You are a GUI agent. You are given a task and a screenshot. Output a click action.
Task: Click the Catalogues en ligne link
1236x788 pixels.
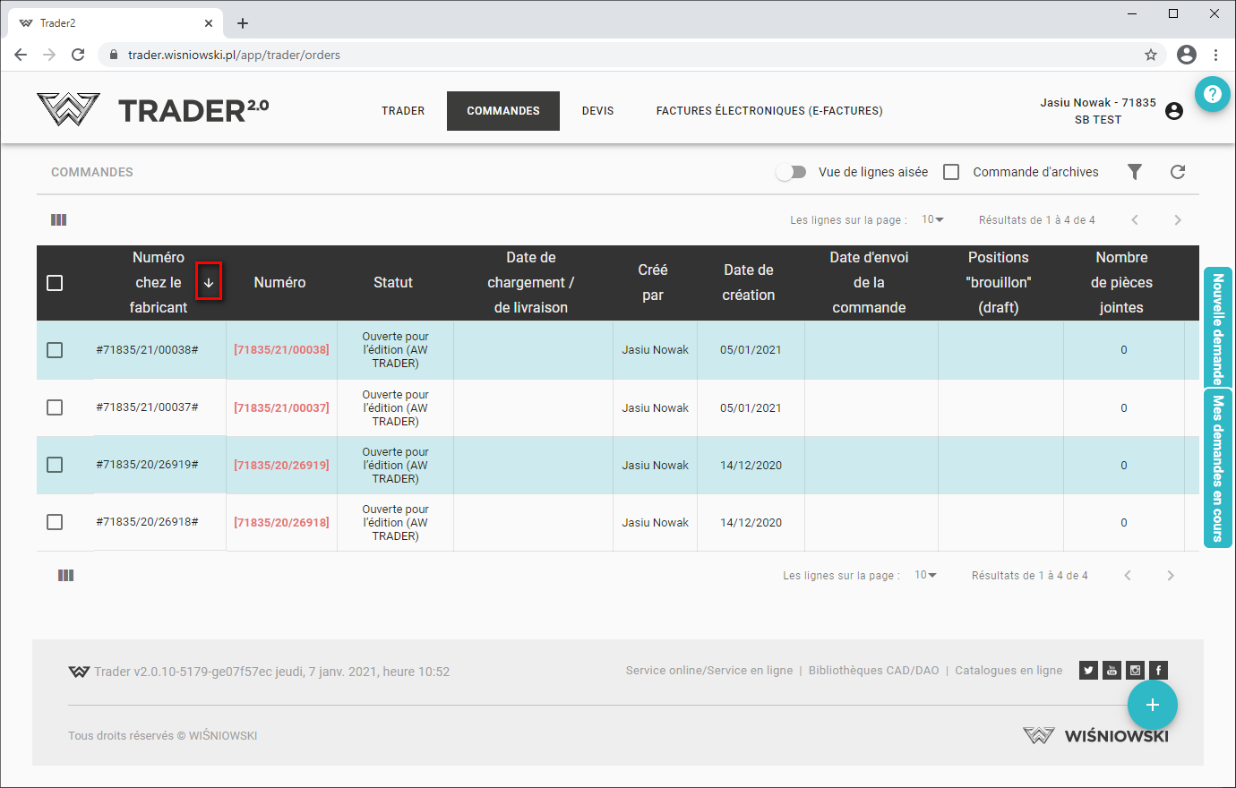[x=1009, y=671]
